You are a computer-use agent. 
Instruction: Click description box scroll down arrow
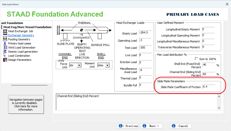pyautogui.click(x=219, y=108)
